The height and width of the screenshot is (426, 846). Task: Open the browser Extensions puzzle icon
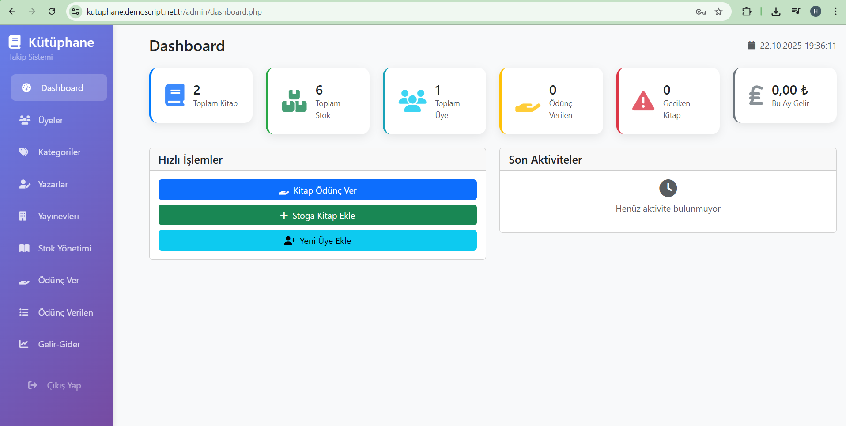747,12
